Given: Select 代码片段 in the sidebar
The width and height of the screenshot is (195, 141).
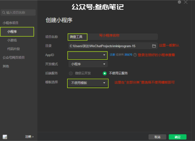Looking at the screenshot, I should pos(13,49).
